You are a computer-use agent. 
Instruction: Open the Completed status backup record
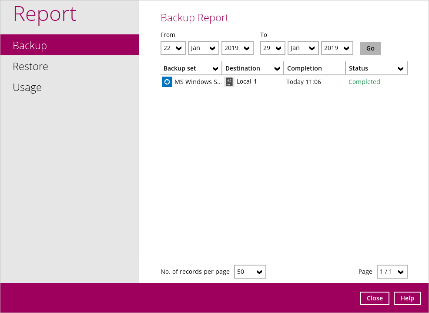tap(364, 82)
